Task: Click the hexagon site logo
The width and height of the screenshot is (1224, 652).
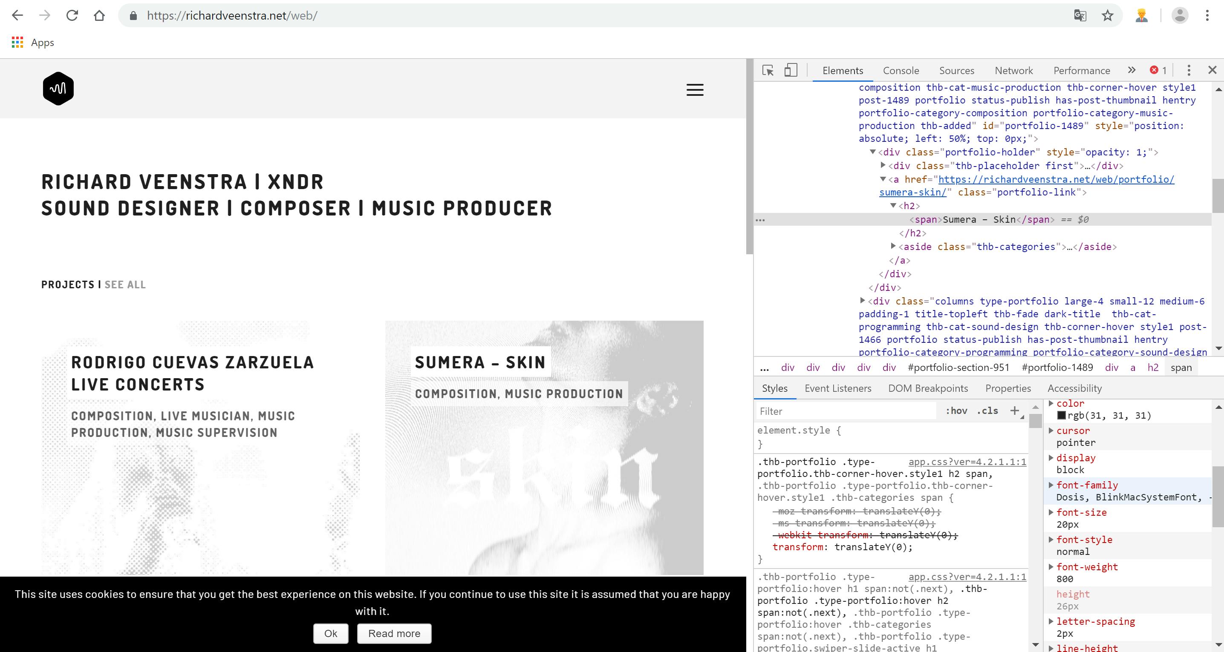Action: [58, 89]
